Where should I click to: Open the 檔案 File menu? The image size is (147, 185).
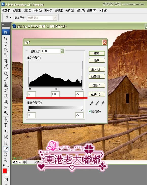click(6, 11)
